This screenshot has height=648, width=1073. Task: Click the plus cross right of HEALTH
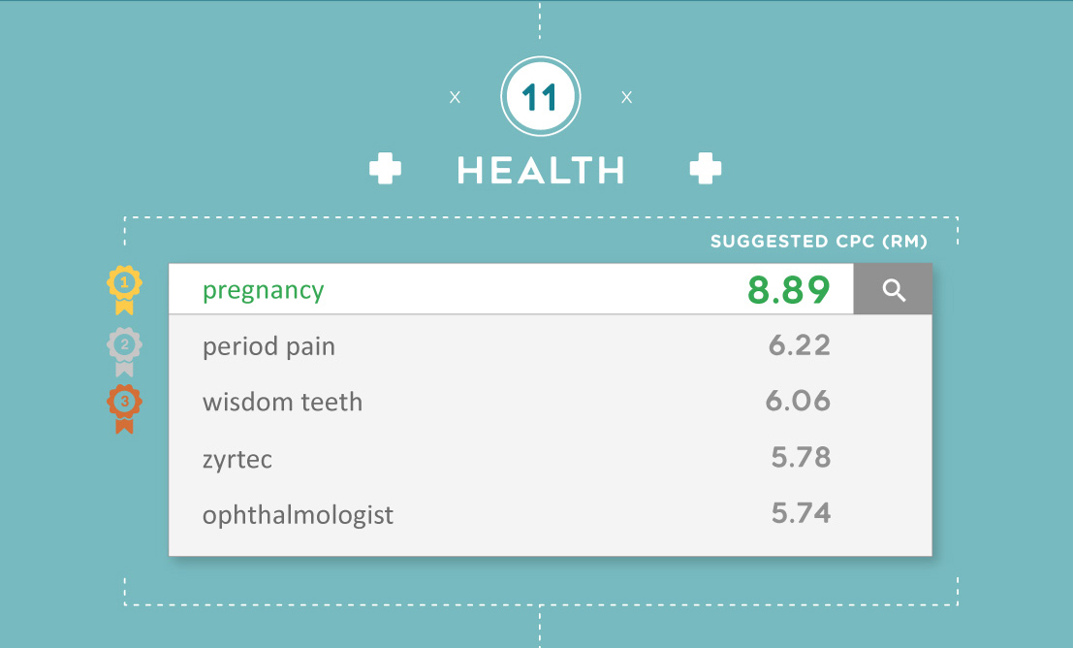pos(706,169)
